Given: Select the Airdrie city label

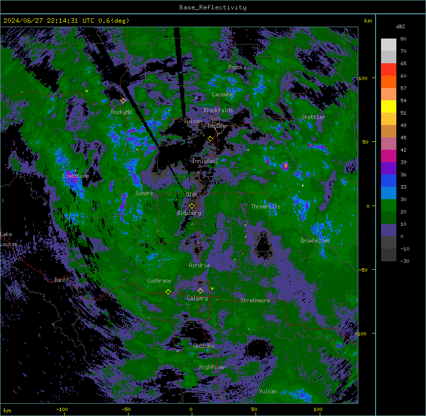Looking at the screenshot, I should [x=200, y=265].
